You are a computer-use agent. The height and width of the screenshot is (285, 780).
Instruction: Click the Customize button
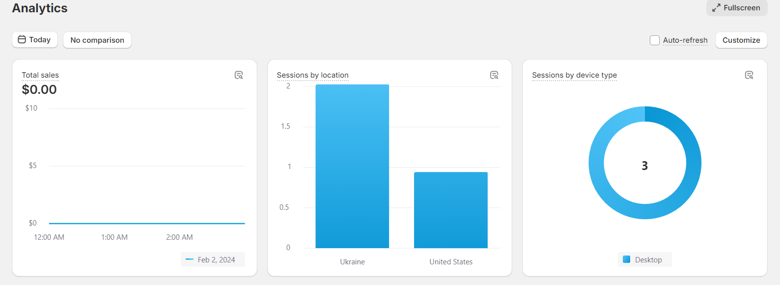pos(741,40)
